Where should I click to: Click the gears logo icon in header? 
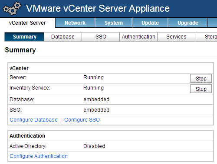pos(12,8)
